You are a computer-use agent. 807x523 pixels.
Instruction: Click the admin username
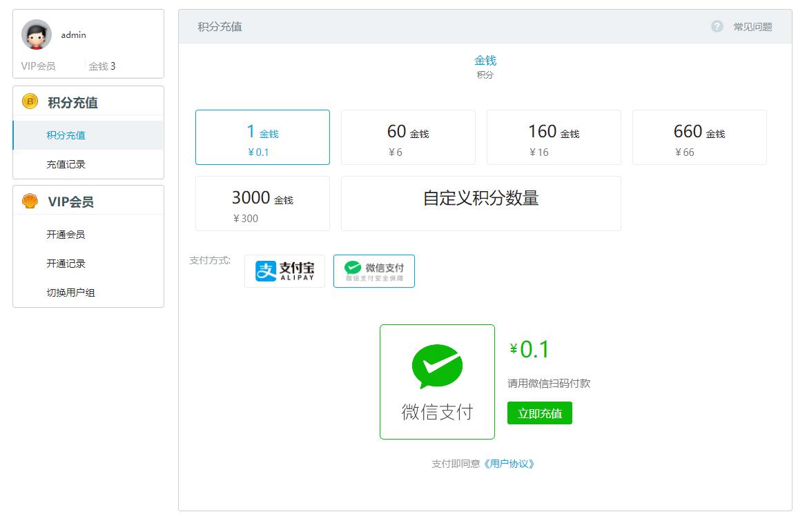[74, 35]
